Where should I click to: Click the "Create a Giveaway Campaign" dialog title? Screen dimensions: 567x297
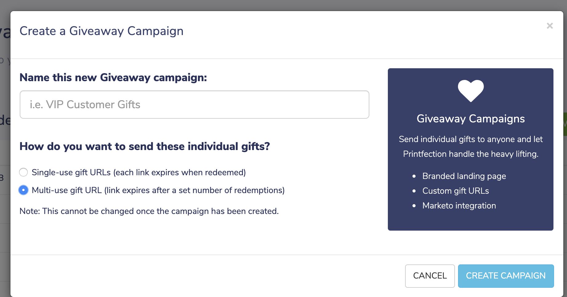tap(102, 31)
